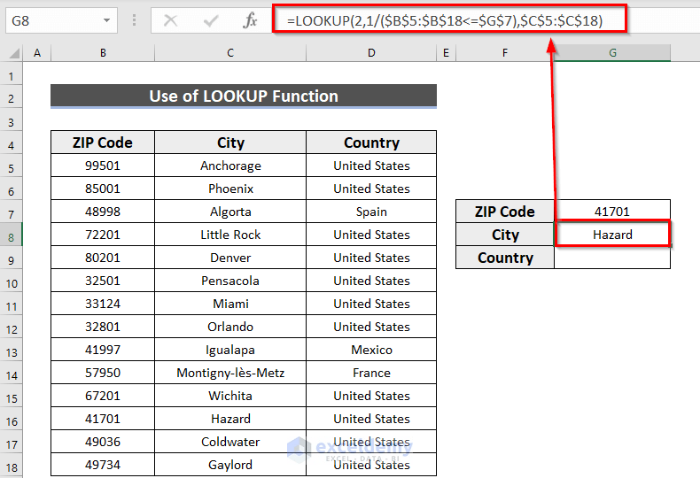Open the Name Box dropdown arrow
The image size is (700, 478).
pyautogui.click(x=106, y=20)
